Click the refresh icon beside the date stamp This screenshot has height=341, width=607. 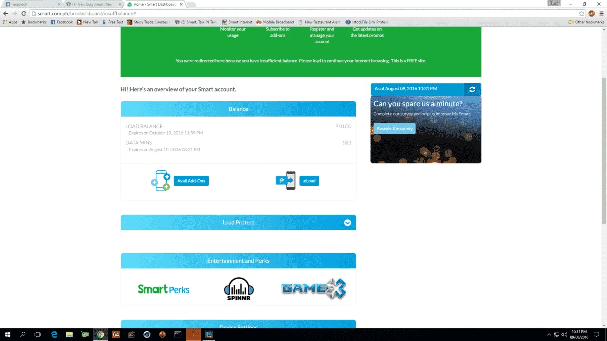[472, 89]
